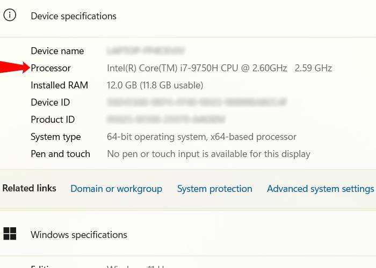Click the Processor label

click(x=51, y=68)
